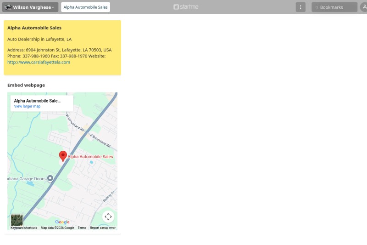Click the E Broussard Rd map label
Viewport: 367px width, 245px height.
coord(100,141)
